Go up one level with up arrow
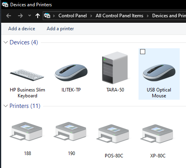The height and width of the screenshot is (168, 186). 38,16
